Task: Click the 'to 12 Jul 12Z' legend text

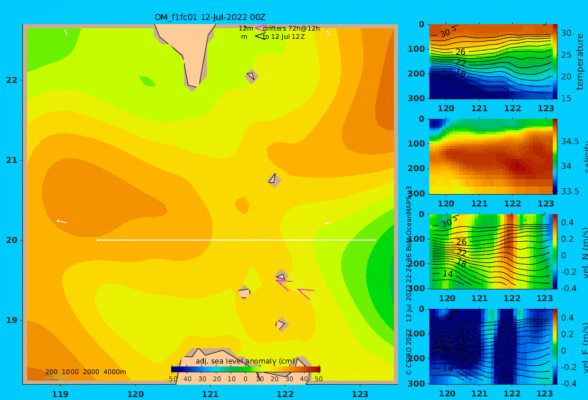Action: 283,36
